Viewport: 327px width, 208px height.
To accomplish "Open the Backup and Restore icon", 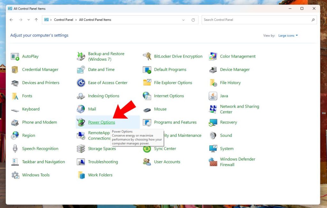I will point(81,56).
